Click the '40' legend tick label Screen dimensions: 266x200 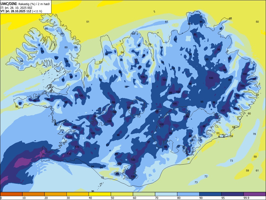90,198
